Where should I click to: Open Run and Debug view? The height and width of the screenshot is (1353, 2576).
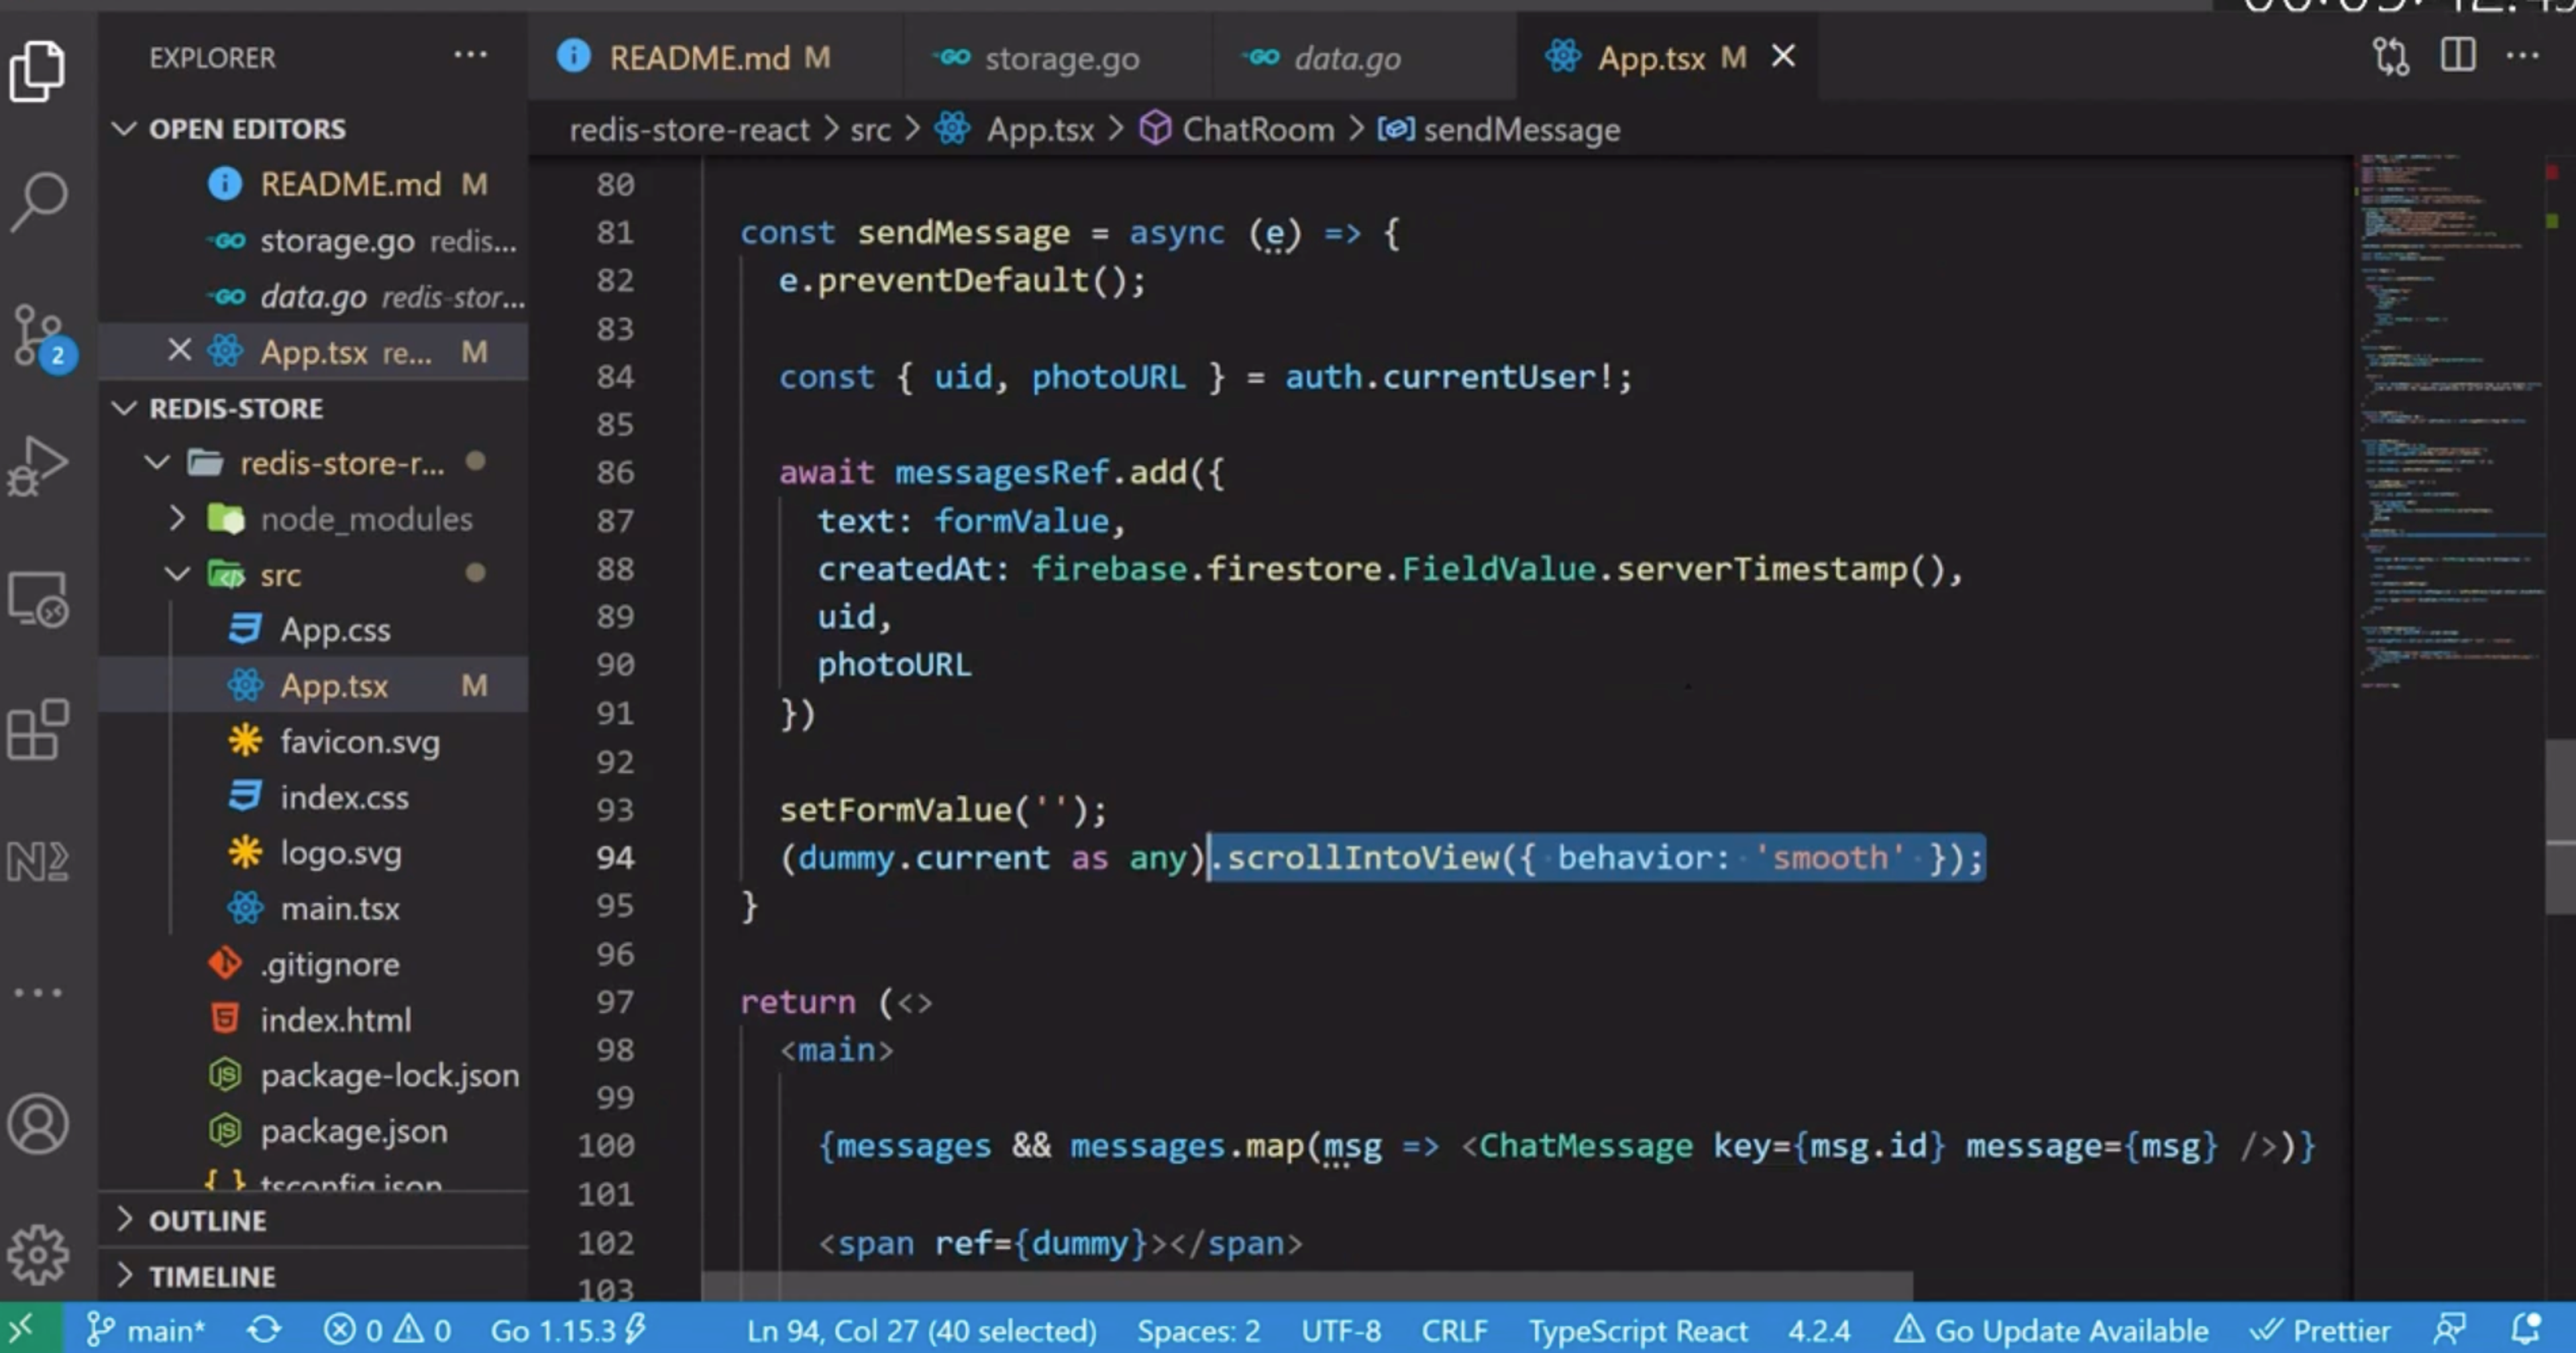[x=39, y=466]
